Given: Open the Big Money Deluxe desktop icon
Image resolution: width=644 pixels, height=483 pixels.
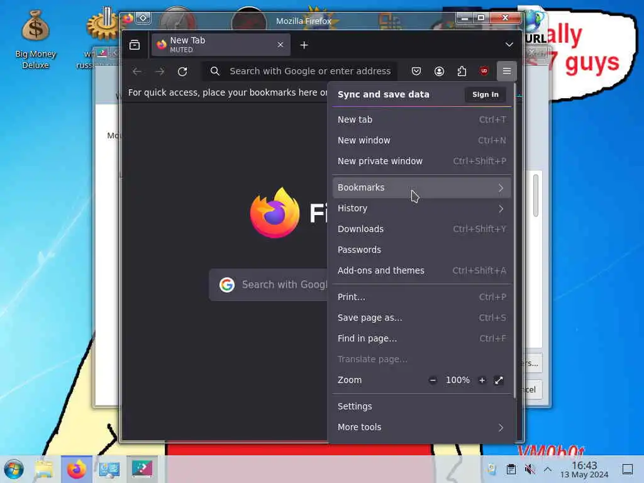Looking at the screenshot, I should (x=35, y=40).
